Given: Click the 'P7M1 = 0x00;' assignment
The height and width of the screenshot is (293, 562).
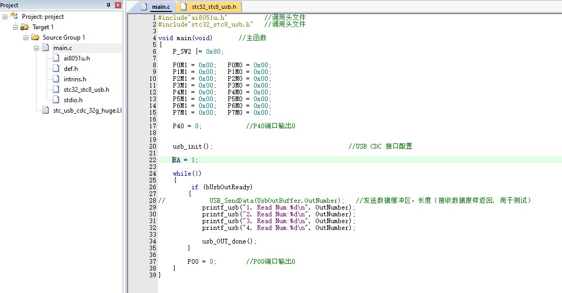Looking at the screenshot, I should (194, 113).
